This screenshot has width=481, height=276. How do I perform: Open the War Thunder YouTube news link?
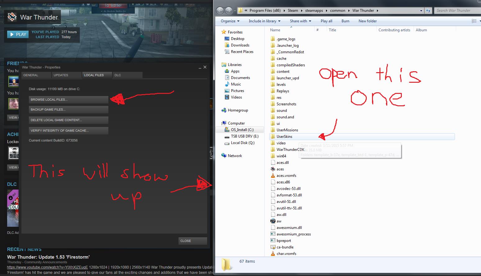(x=48, y=267)
